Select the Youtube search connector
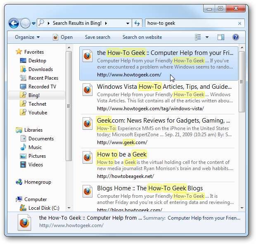This screenshot has width=256, height=244. point(38,112)
